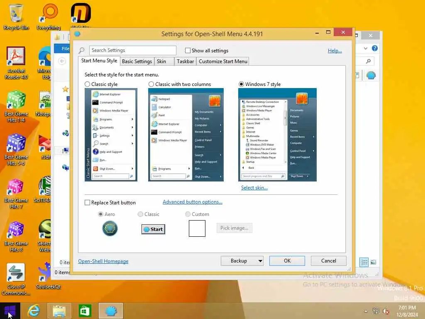
Task: Open Advanced button options link
Action: [193, 202]
